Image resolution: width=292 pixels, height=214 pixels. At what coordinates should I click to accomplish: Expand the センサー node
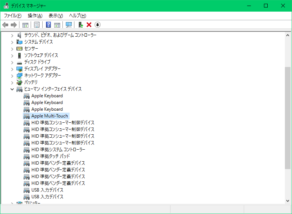click(x=12, y=49)
